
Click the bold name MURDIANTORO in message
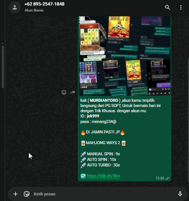point(104,100)
